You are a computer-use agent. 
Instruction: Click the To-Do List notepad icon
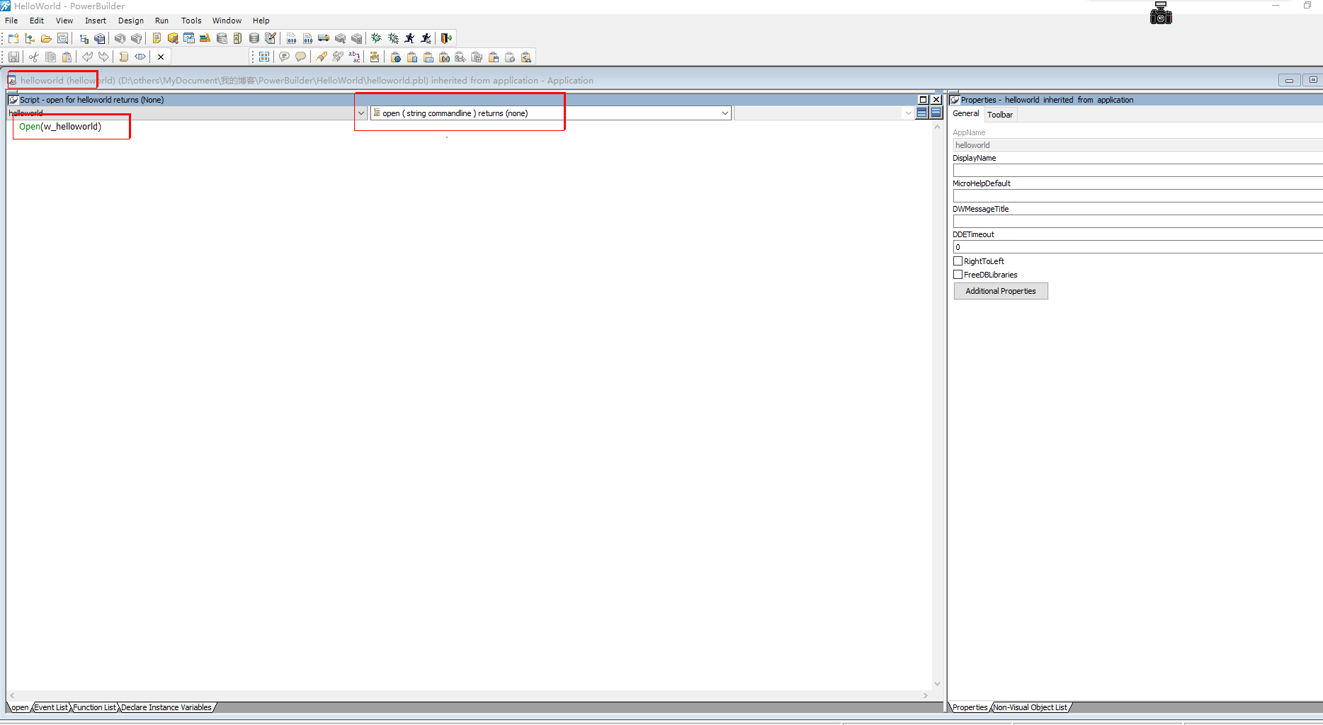pos(157,38)
